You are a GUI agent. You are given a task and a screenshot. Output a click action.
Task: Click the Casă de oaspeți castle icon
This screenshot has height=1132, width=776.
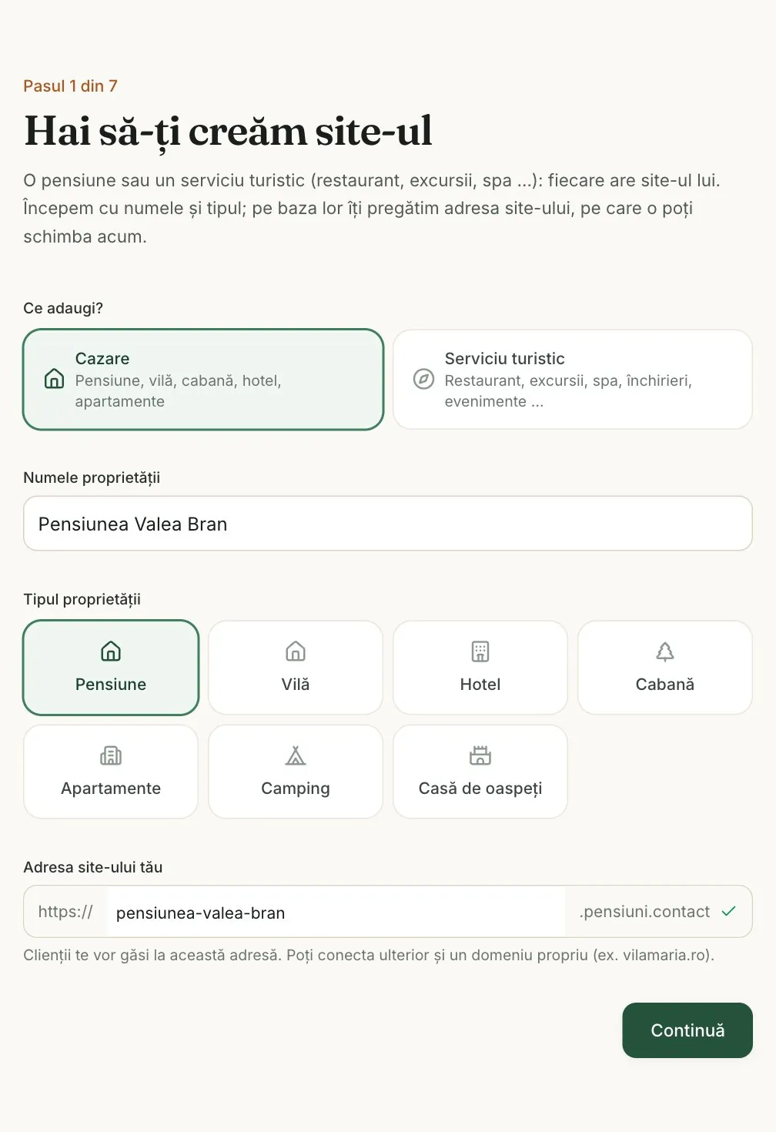coord(480,755)
